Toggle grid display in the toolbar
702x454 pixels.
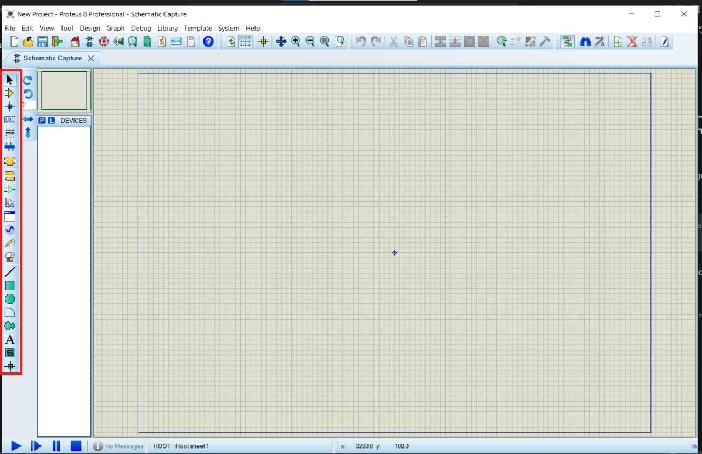coord(245,42)
